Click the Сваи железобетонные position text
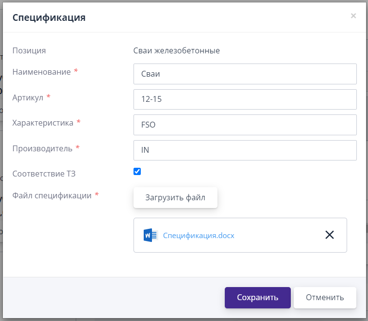368x321 pixels. click(x=177, y=50)
